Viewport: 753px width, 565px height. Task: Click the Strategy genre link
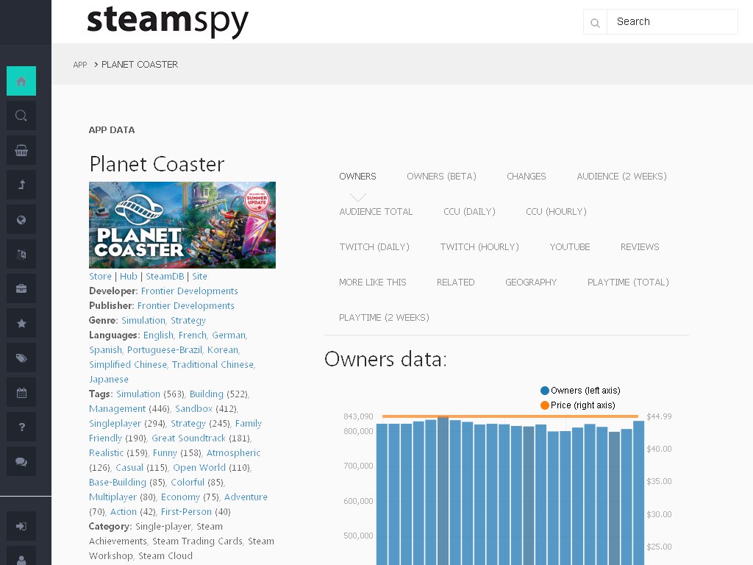pos(188,321)
